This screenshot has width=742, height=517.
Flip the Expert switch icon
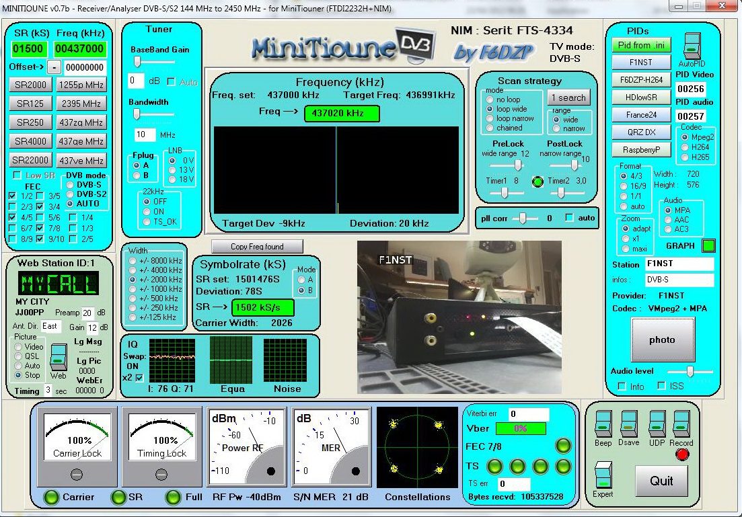click(603, 475)
